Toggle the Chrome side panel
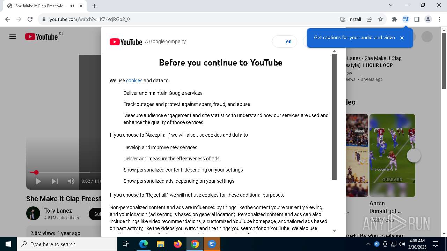The height and width of the screenshot is (251, 447). point(417,19)
